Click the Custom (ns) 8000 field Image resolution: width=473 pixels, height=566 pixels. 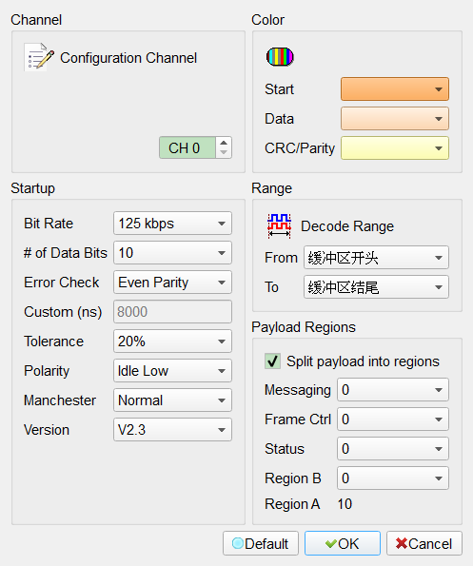coord(172,311)
